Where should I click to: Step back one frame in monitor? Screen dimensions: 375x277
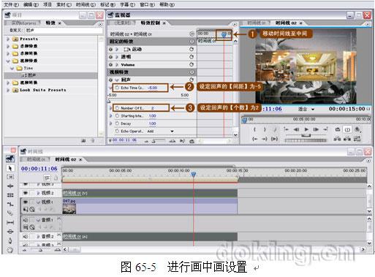(296, 129)
